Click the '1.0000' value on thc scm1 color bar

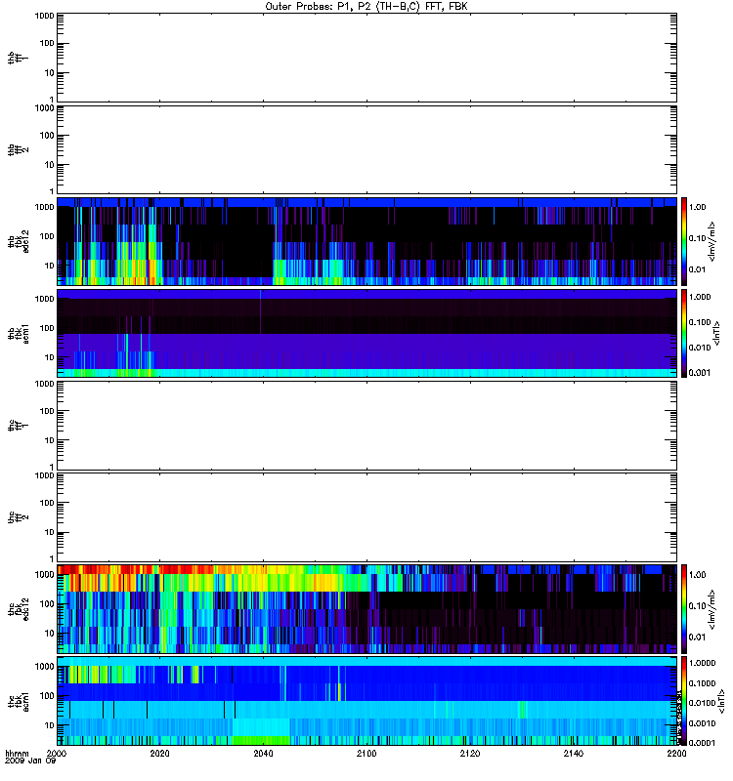tap(702, 663)
